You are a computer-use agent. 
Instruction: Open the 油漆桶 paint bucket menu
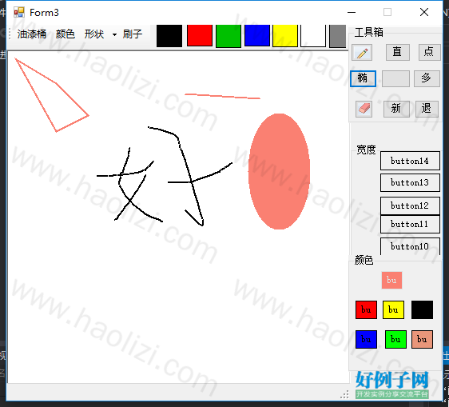(31, 34)
